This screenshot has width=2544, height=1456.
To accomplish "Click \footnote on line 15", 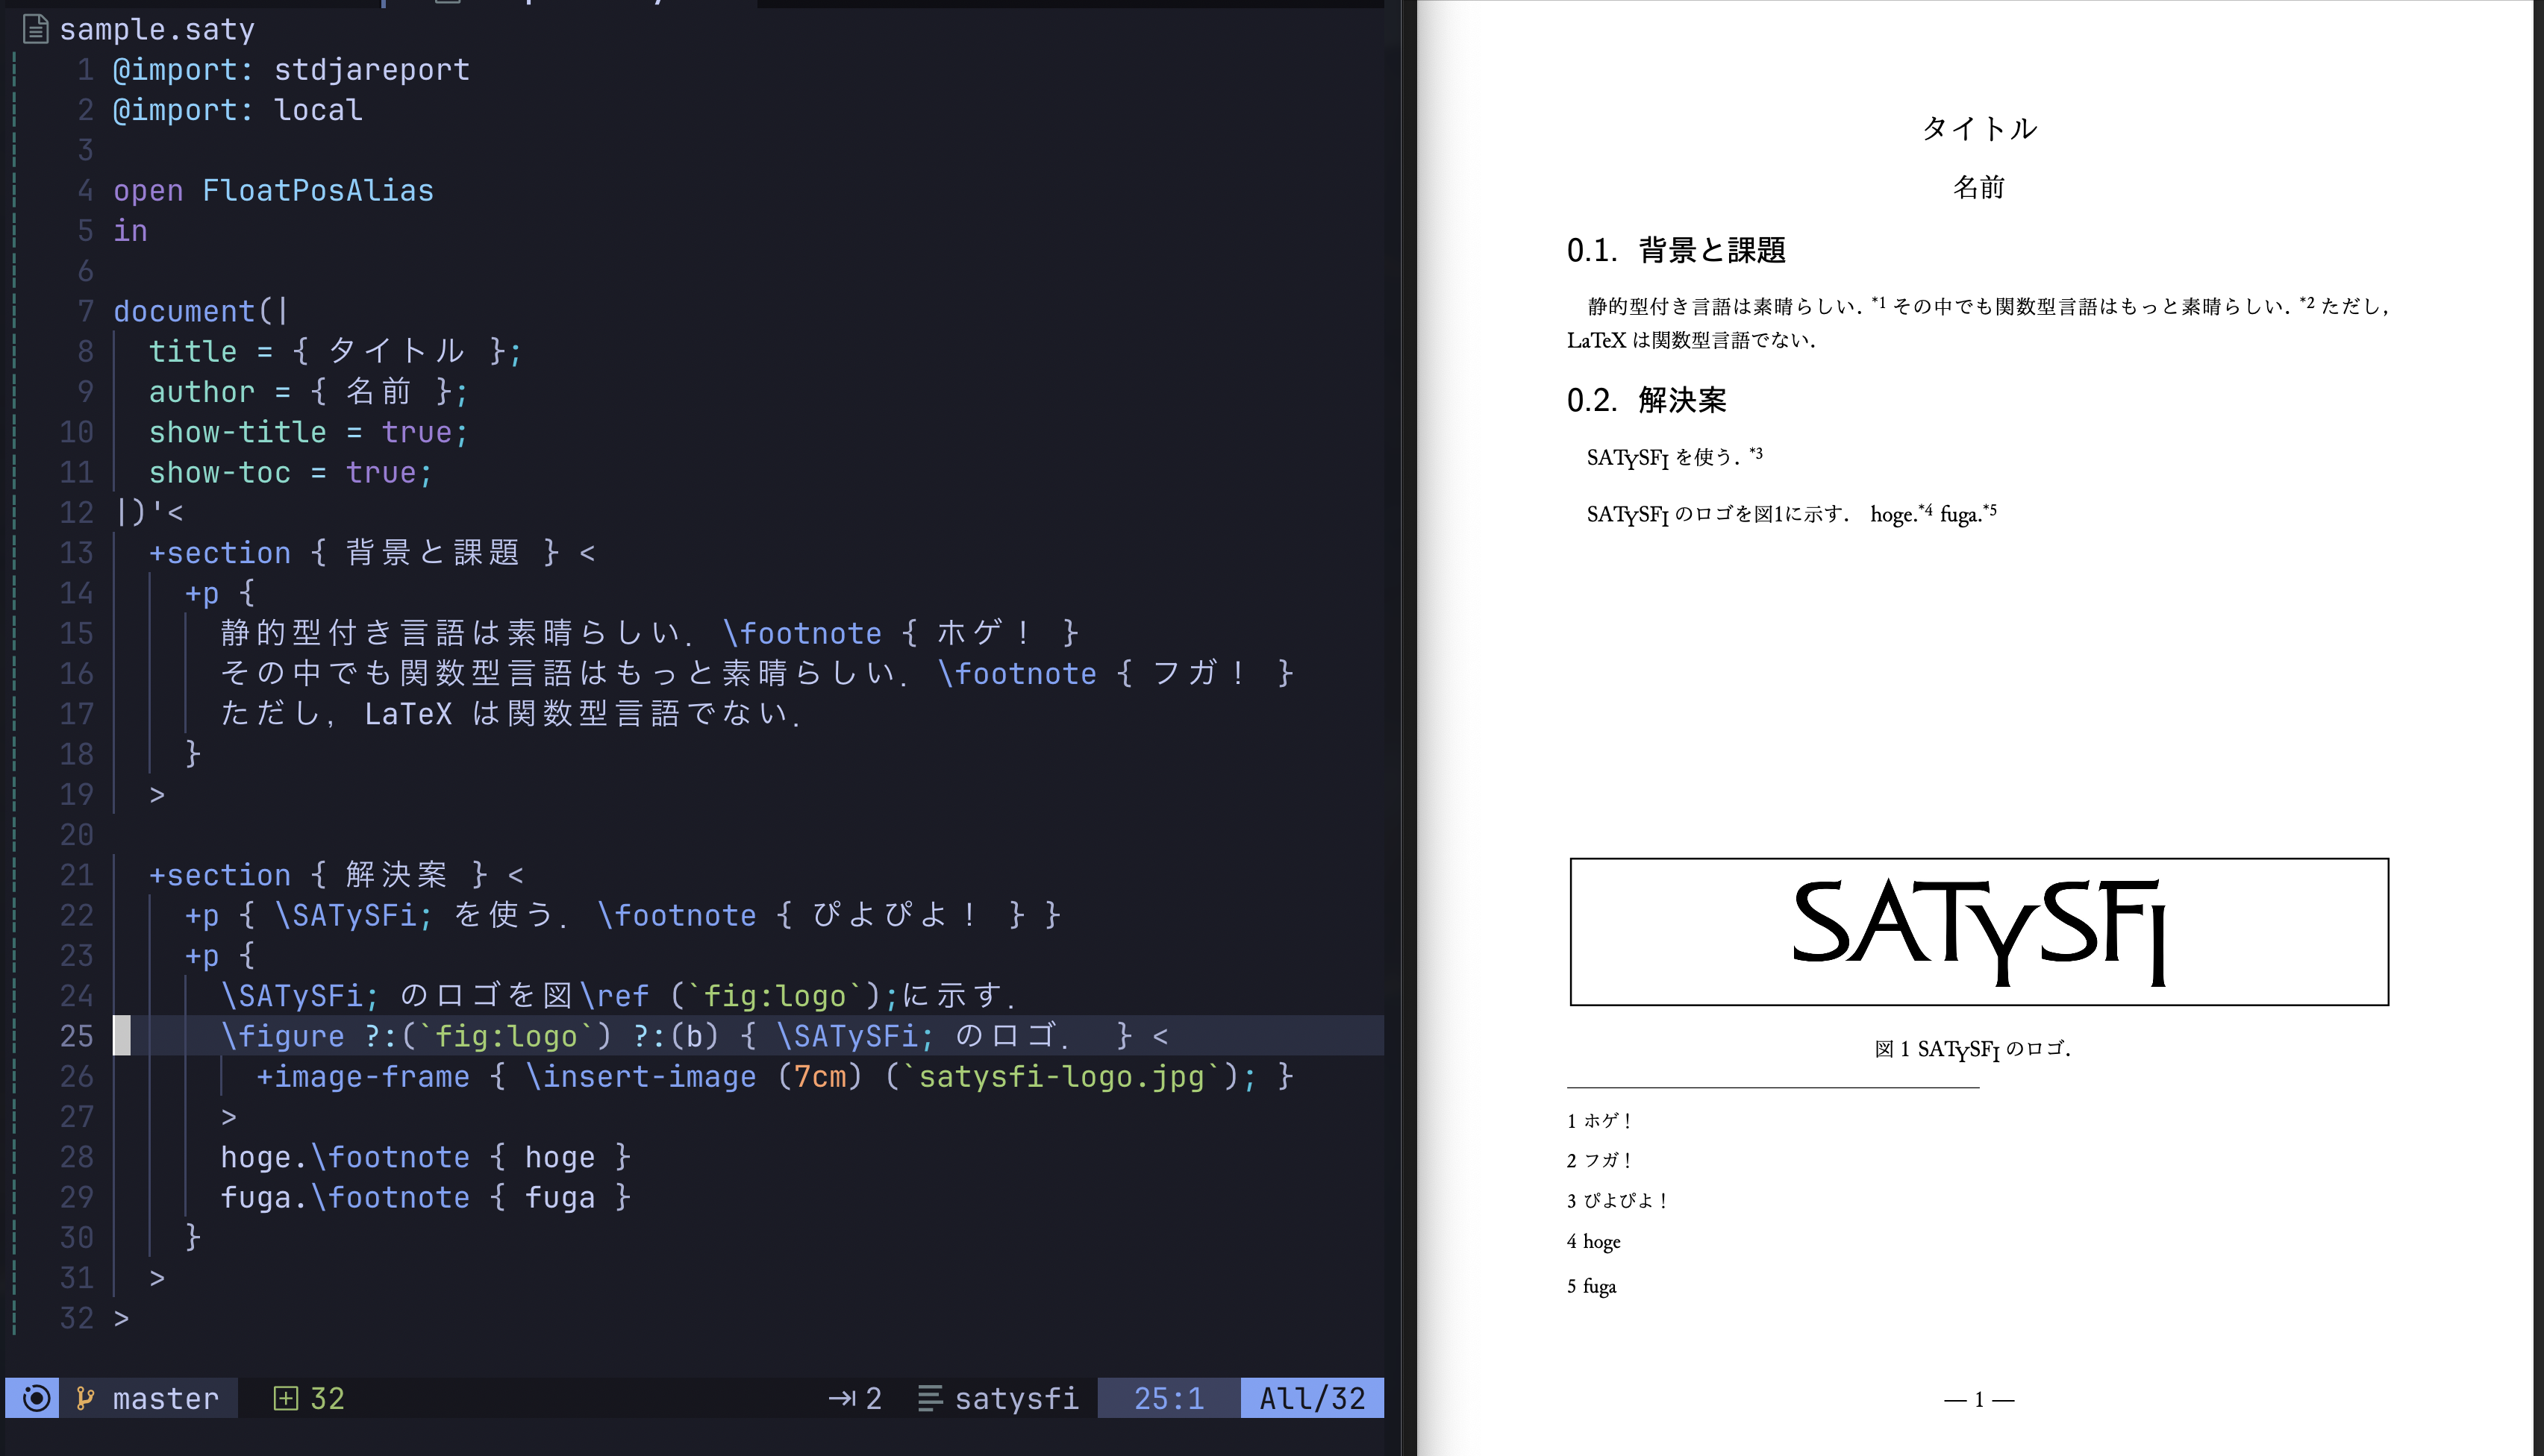I will pos(802,633).
